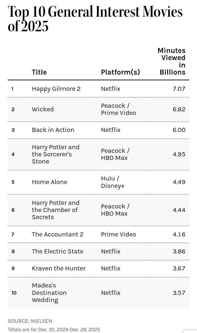Image resolution: width=197 pixels, height=333 pixels.
Task: Click Madea's Destination Wedding title
Action: 49,293
